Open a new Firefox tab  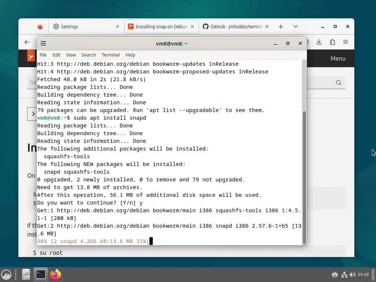click(x=281, y=26)
